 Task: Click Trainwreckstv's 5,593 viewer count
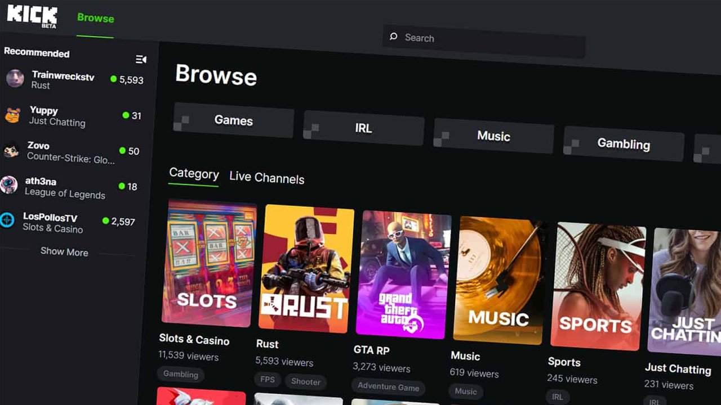131,80
